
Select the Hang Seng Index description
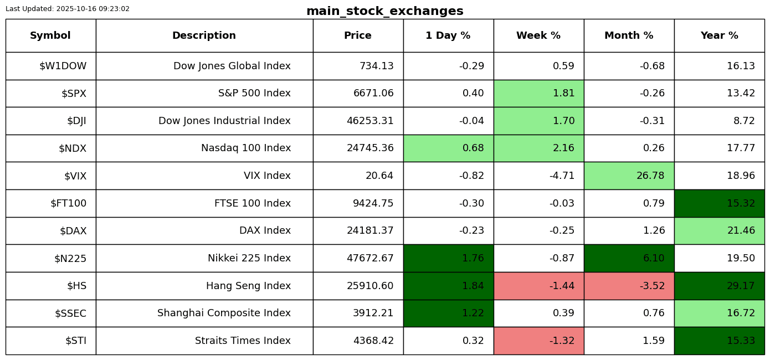click(x=248, y=286)
